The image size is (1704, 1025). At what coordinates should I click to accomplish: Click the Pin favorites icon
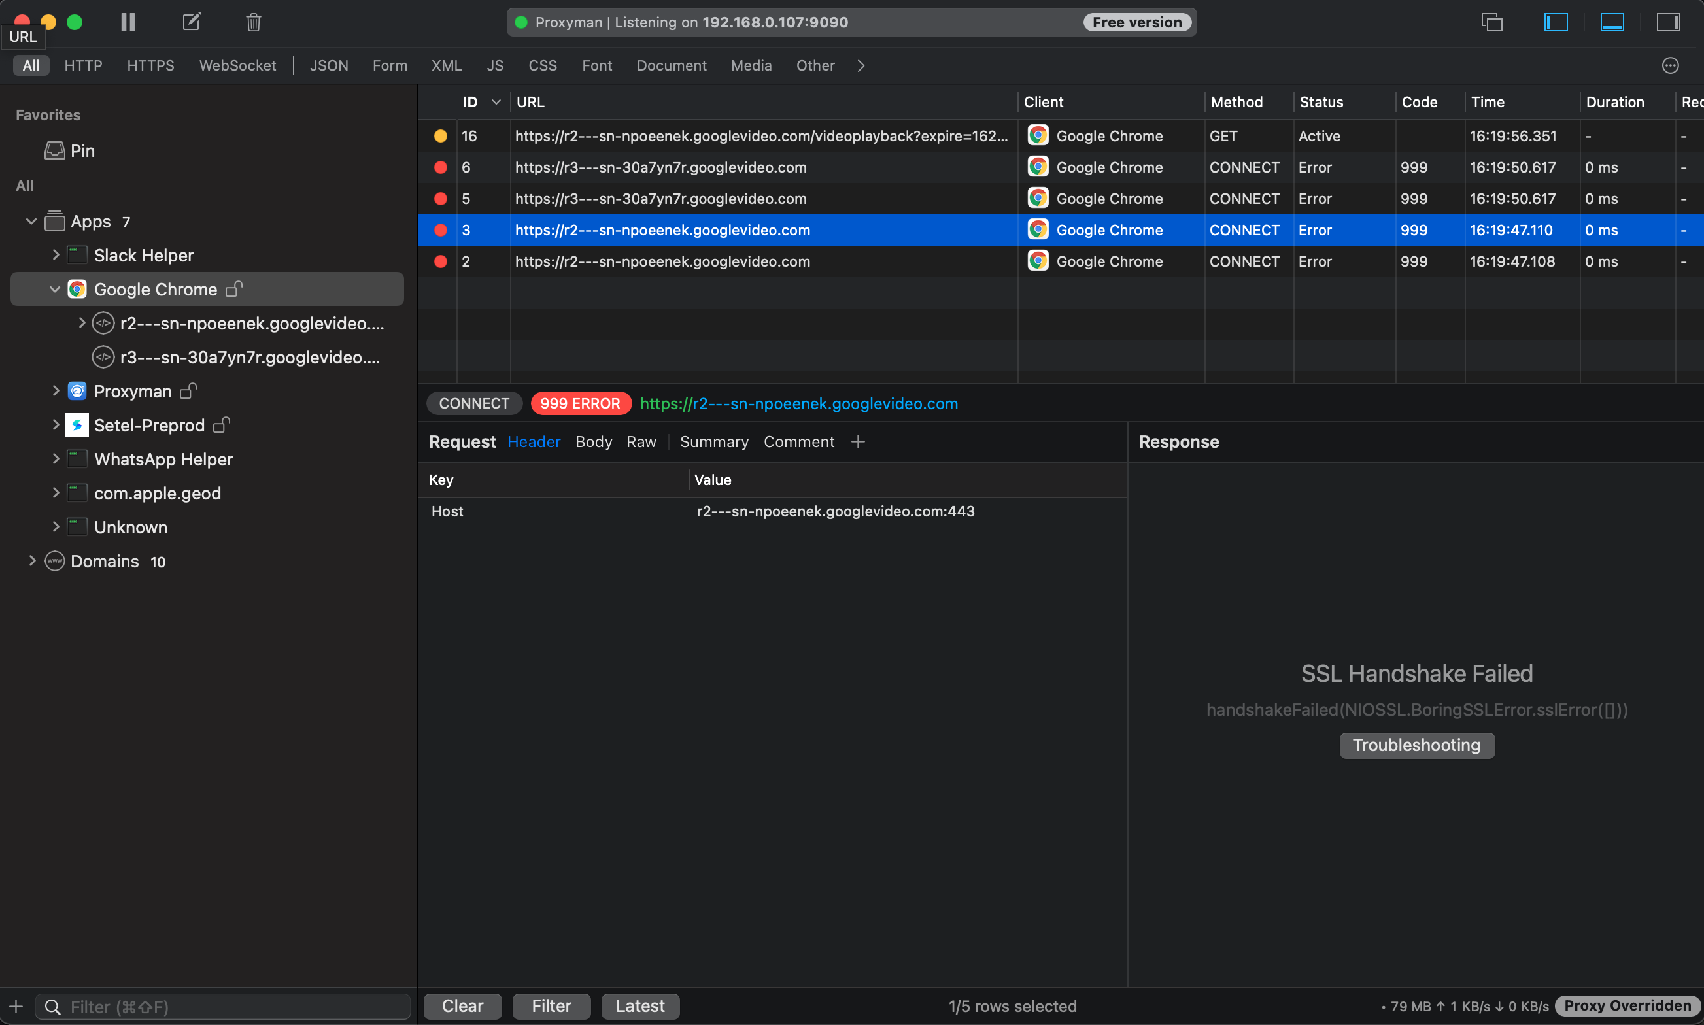tap(54, 150)
